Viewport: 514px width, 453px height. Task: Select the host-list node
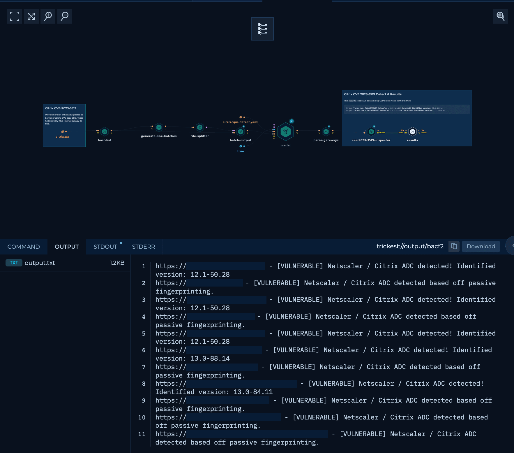click(105, 132)
